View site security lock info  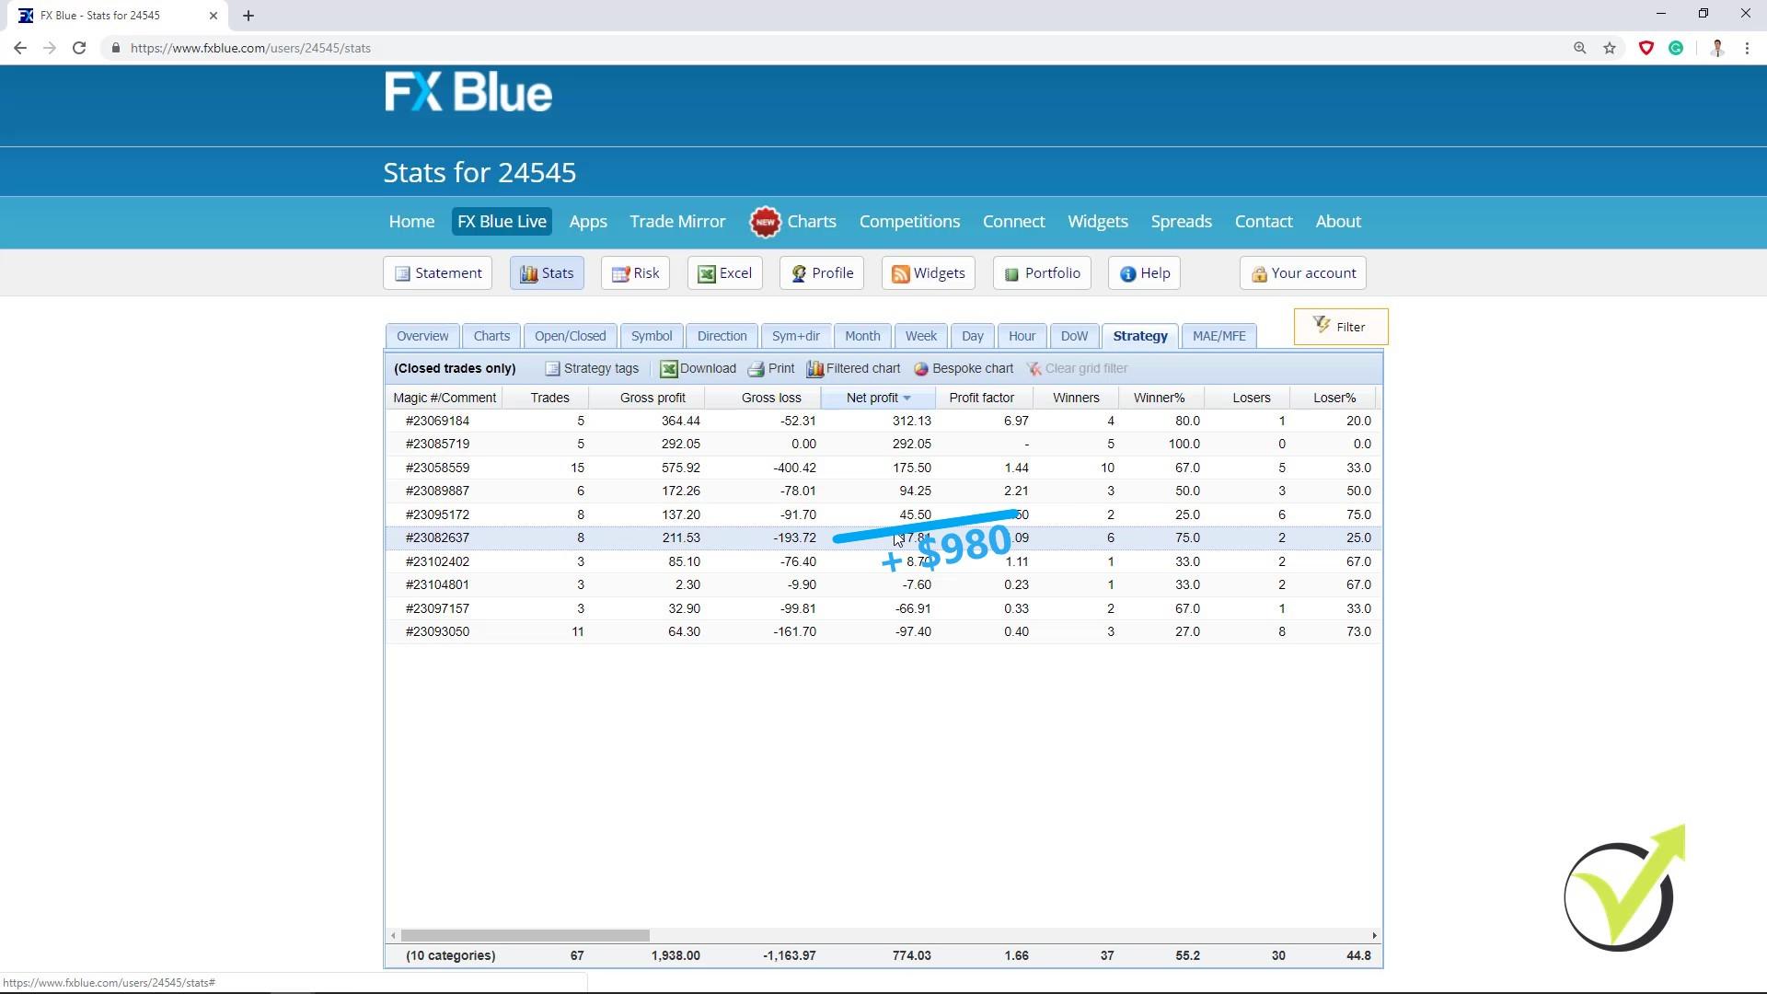point(115,48)
